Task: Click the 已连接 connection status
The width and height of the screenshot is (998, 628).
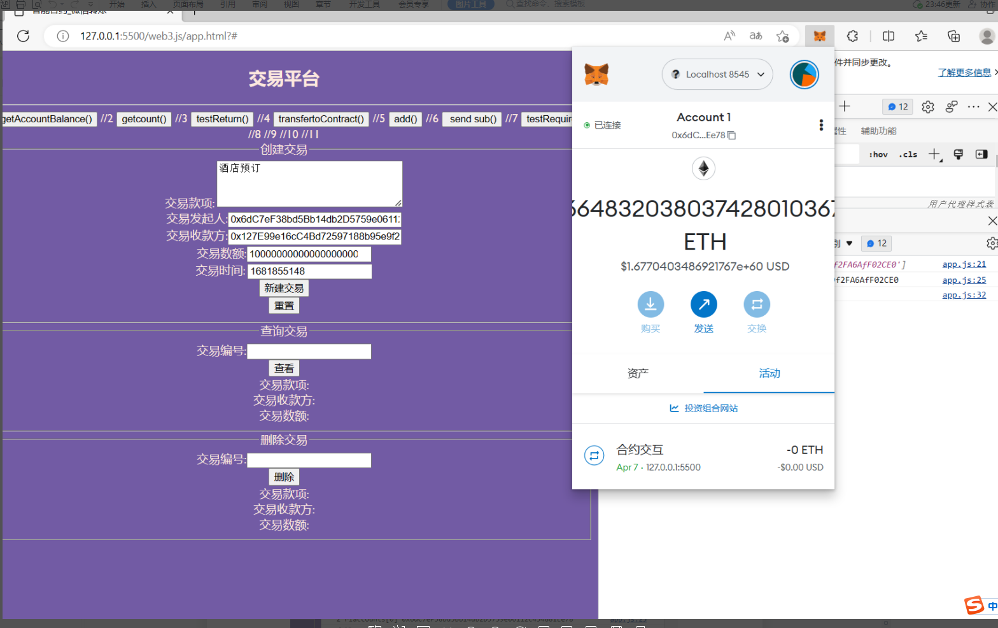Action: pos(602,125)
